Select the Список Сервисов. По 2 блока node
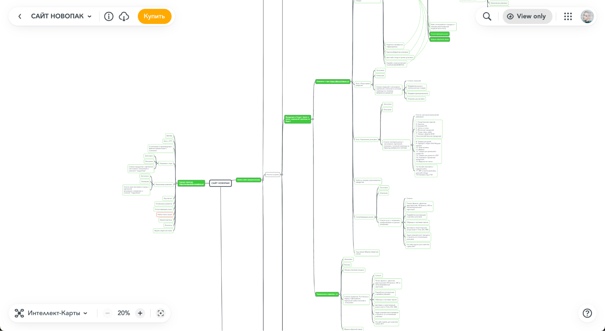The image size is (605, 331). click(356, 300)
